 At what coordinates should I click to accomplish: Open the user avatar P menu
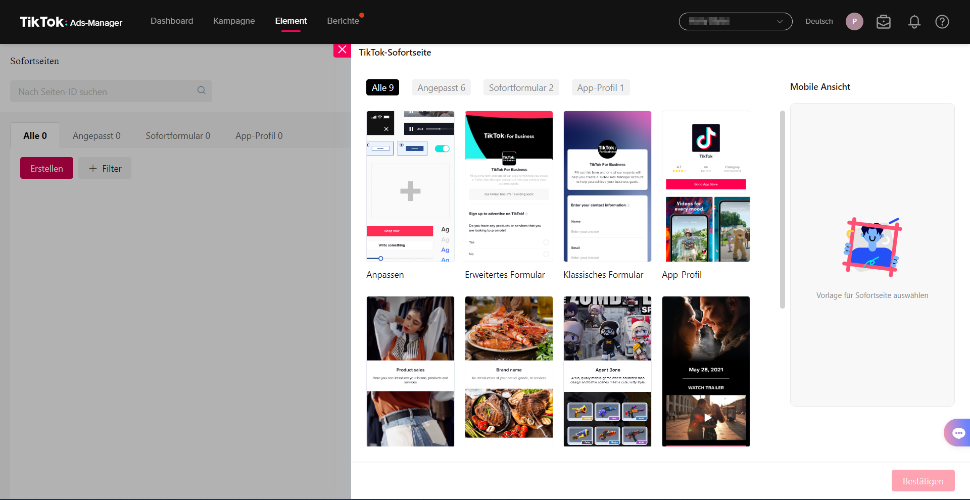pyautogui.click(x=854, y=21)
